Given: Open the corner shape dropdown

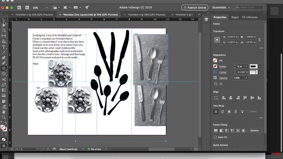Looking at the screenshot, I should point(260,72).
